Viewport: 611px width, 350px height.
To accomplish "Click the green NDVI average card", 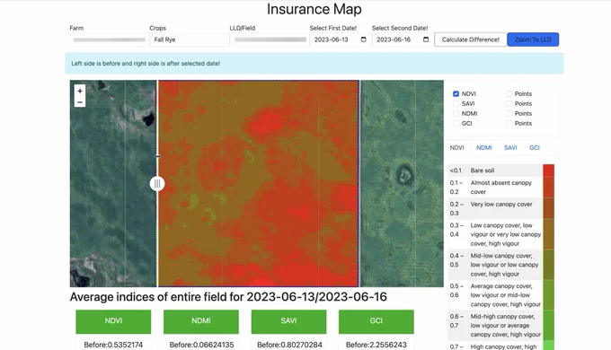I will (113, 321).
